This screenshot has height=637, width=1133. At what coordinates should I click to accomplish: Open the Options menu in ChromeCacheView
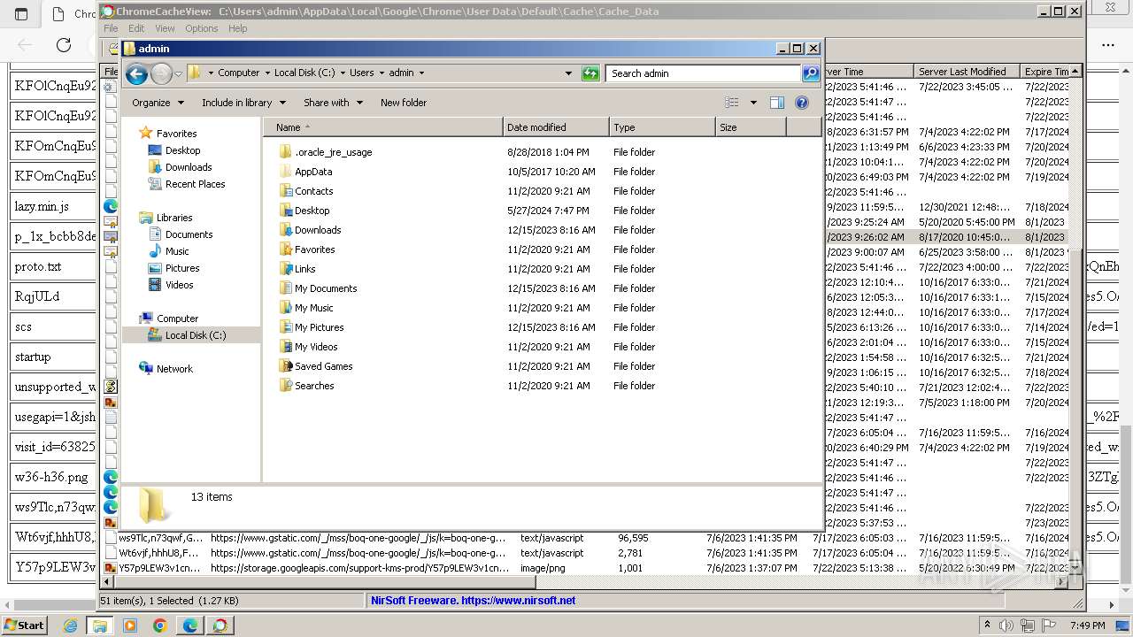pyautogui.click(x=202, y=28)
